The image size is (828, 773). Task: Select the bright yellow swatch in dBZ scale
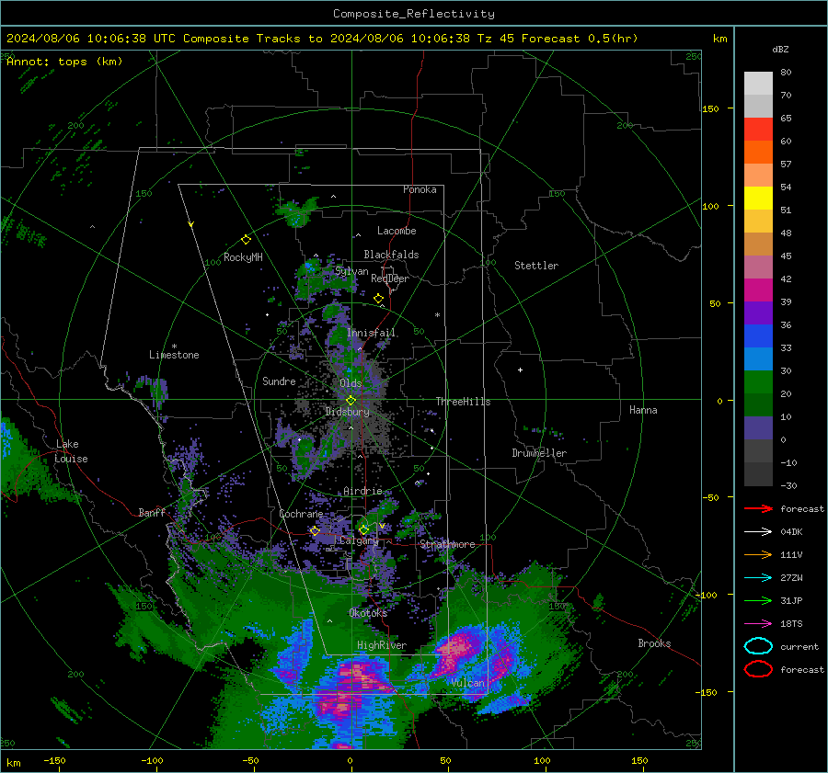758,198
